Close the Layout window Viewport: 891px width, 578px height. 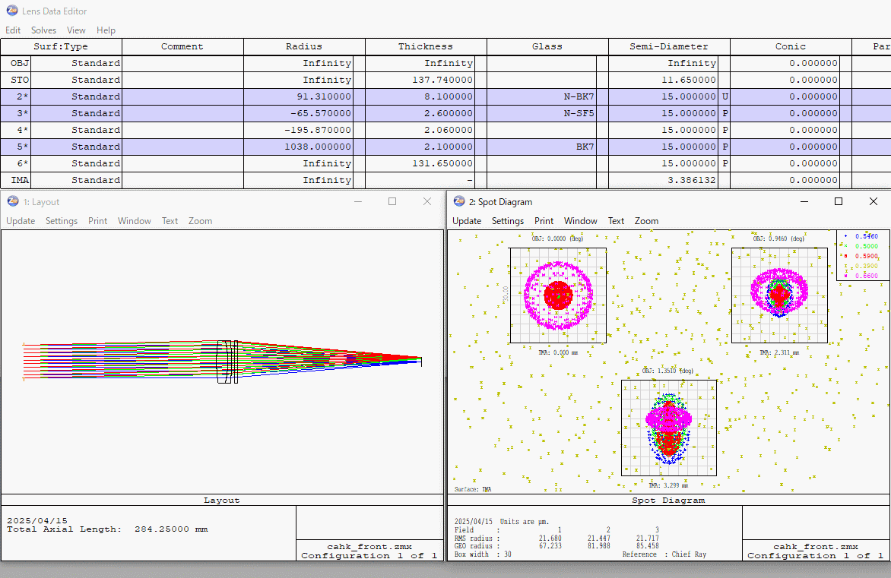pos(427,201)
